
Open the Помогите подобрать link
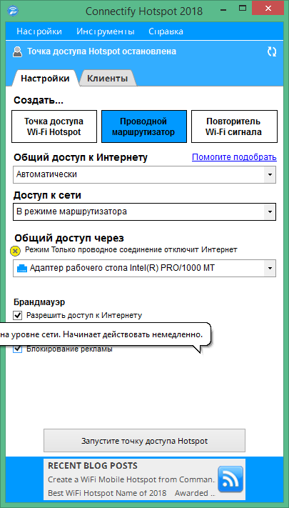coord(234,157)
